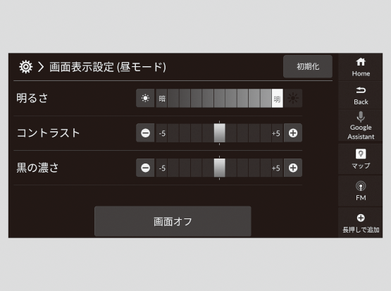
Task: Tap the Back arrow button
Action: click(x=361, y=96)
